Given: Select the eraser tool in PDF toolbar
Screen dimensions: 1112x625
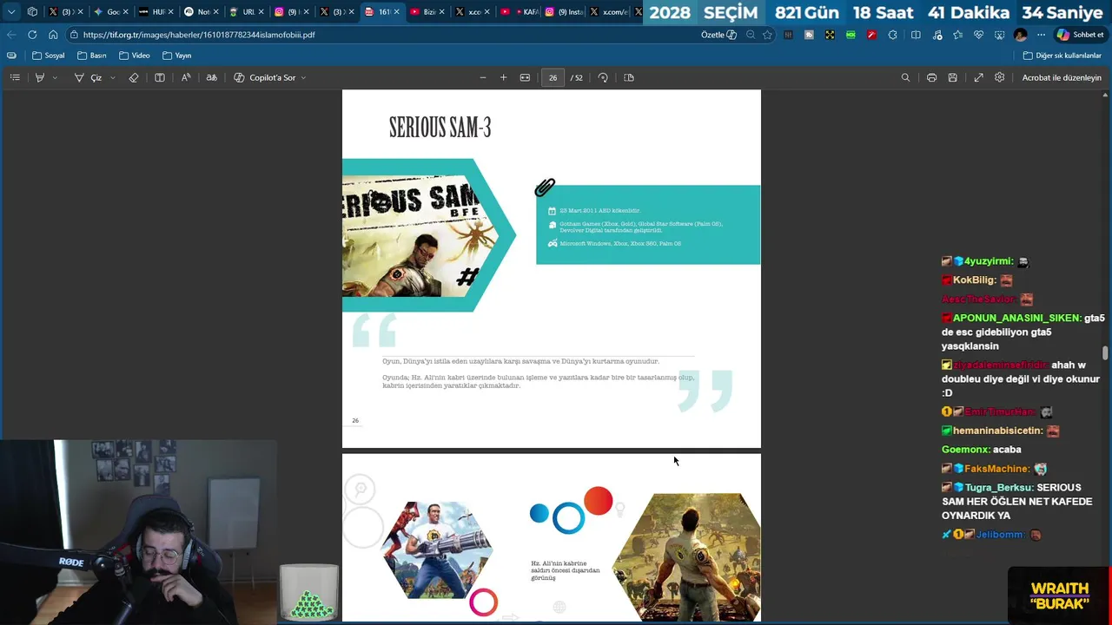Looking at the screenshot, I should click(134, 77).
